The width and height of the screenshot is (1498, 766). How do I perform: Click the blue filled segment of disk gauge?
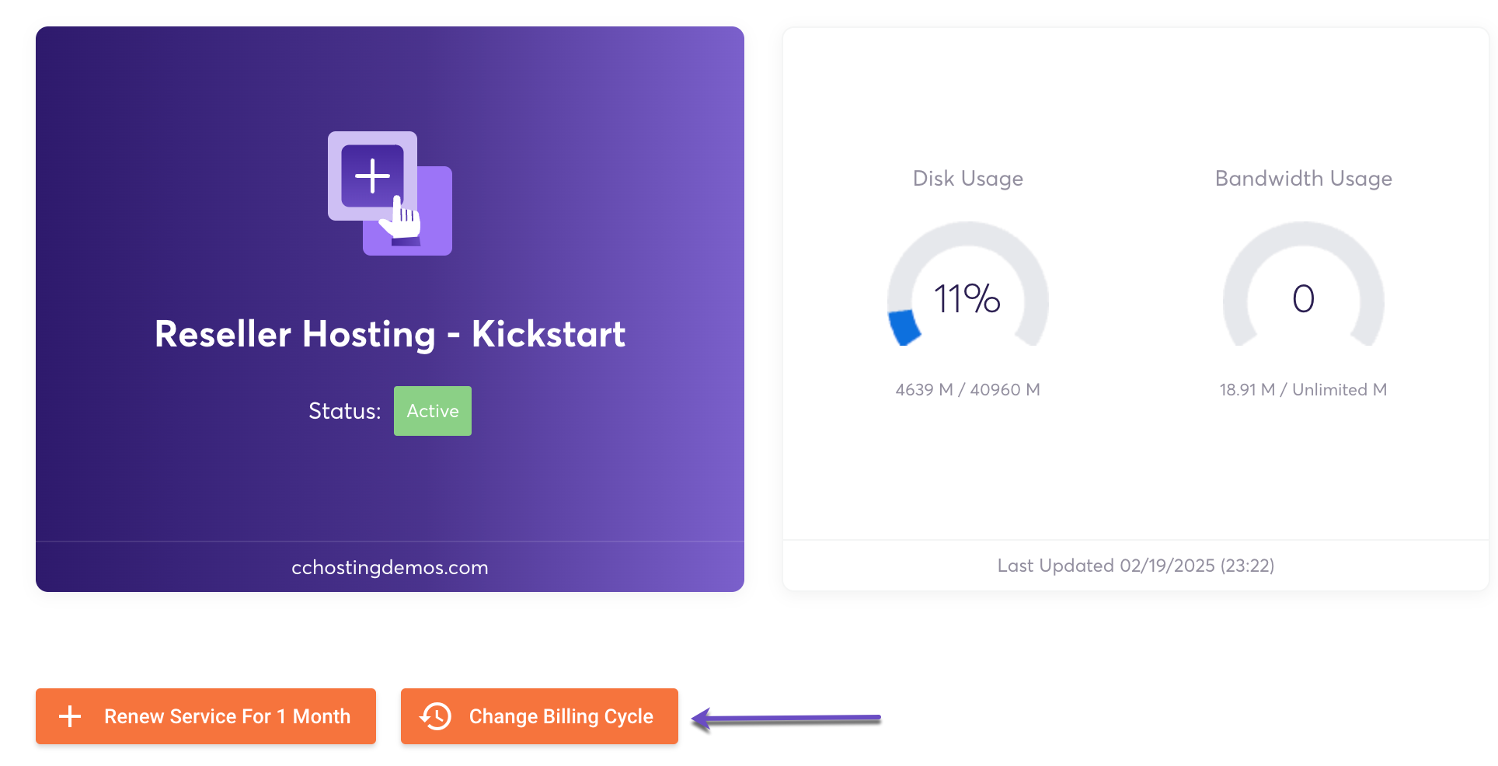pos(904,326)
